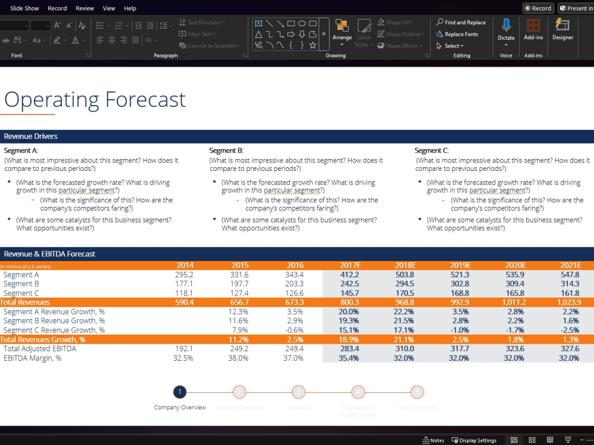Open Shape Fill color options
This screenshot has height=445, width=594.
pyautogui.click(x=396, y=23)
